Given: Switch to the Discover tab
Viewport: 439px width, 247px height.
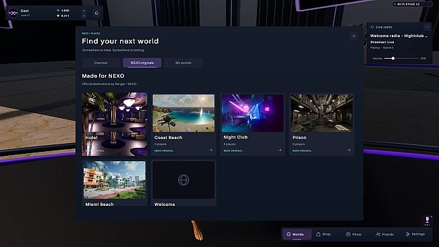Looking at the screenshot, I should 100,63.
